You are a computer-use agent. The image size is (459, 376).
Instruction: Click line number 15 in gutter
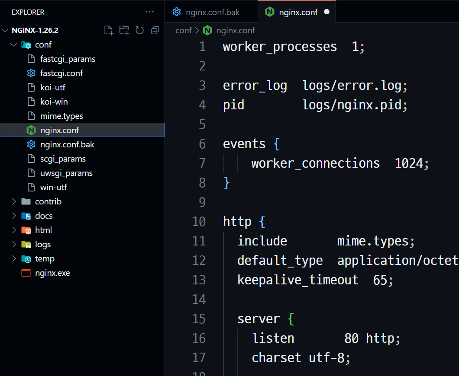click(199, 319)
